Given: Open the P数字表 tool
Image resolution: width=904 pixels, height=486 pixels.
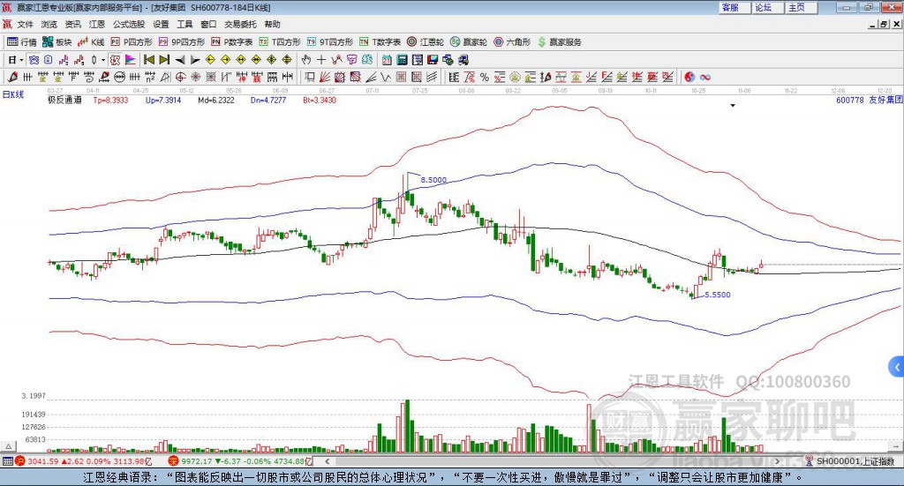Looking at the screenshot, I should click(232, 42).
